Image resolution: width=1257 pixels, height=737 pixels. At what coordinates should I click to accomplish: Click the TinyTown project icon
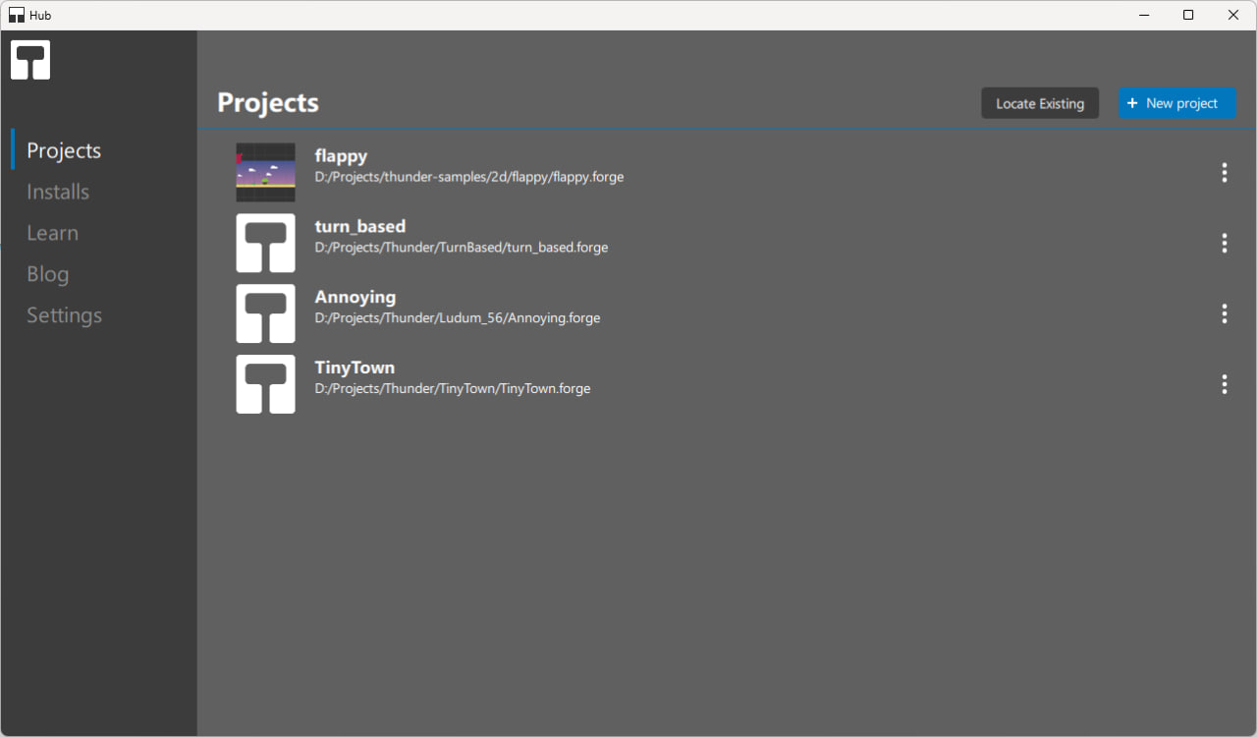(265, 384)
